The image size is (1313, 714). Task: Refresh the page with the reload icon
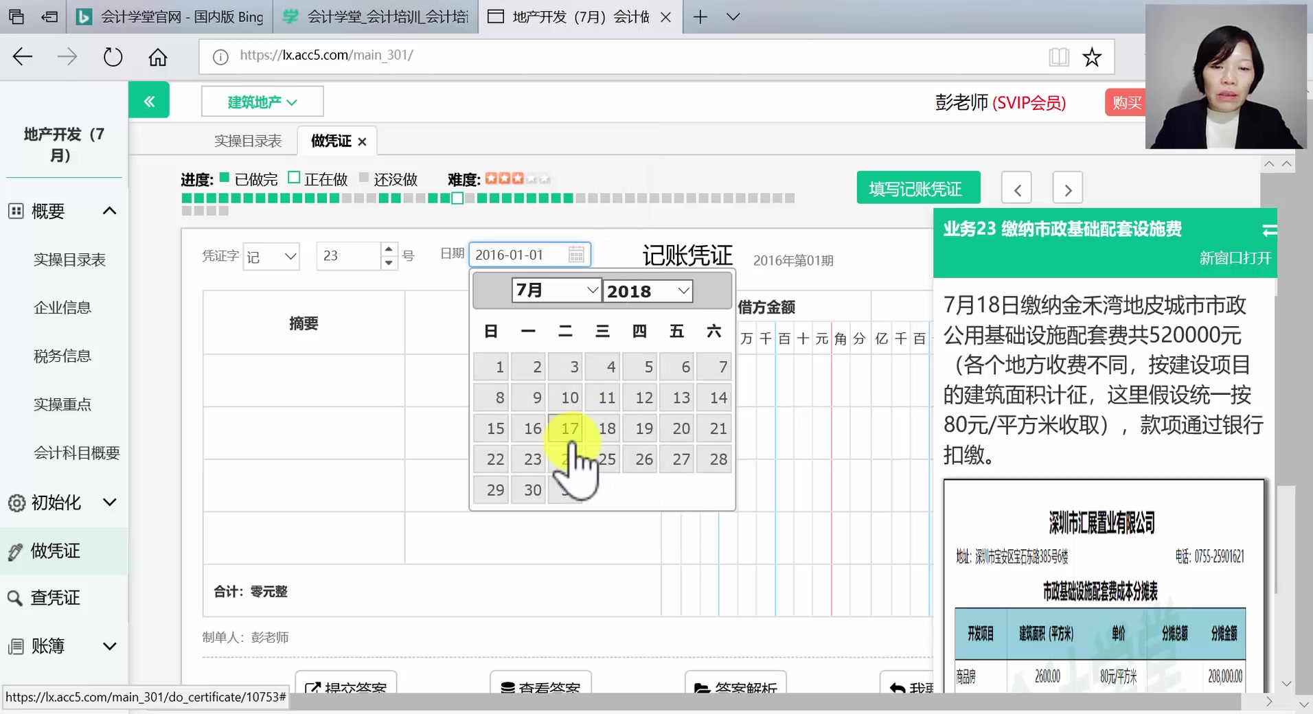click(x=113, y=56)
